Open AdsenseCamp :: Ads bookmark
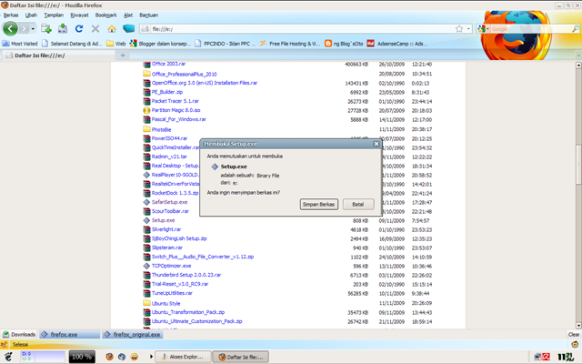The image size is (582, 364). point(397,44)
